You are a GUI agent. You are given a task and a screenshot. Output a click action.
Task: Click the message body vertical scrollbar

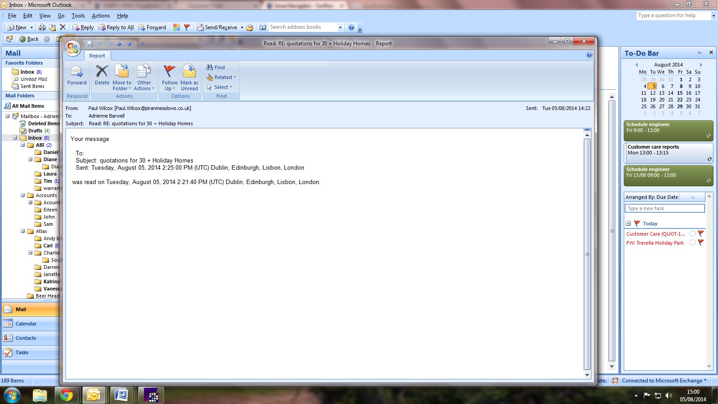tap(587, 254)
